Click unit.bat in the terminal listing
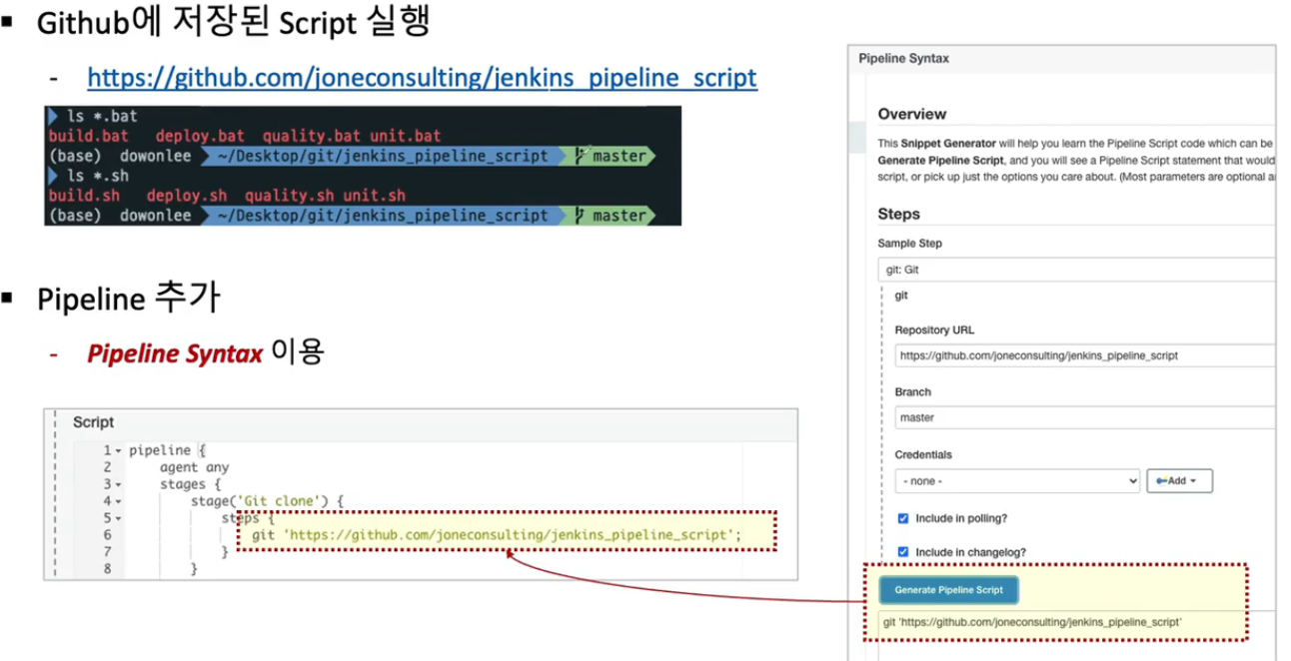 coord(405,136)
